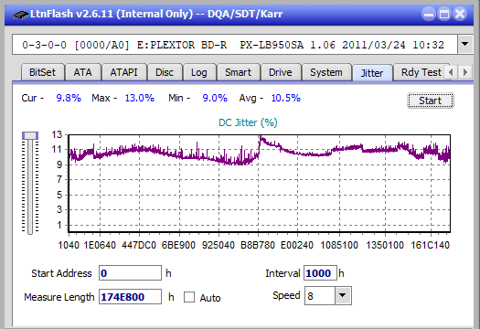Click the vertical scale slider handle
This screenshot has height=329, width=480.
coord(30,135)
